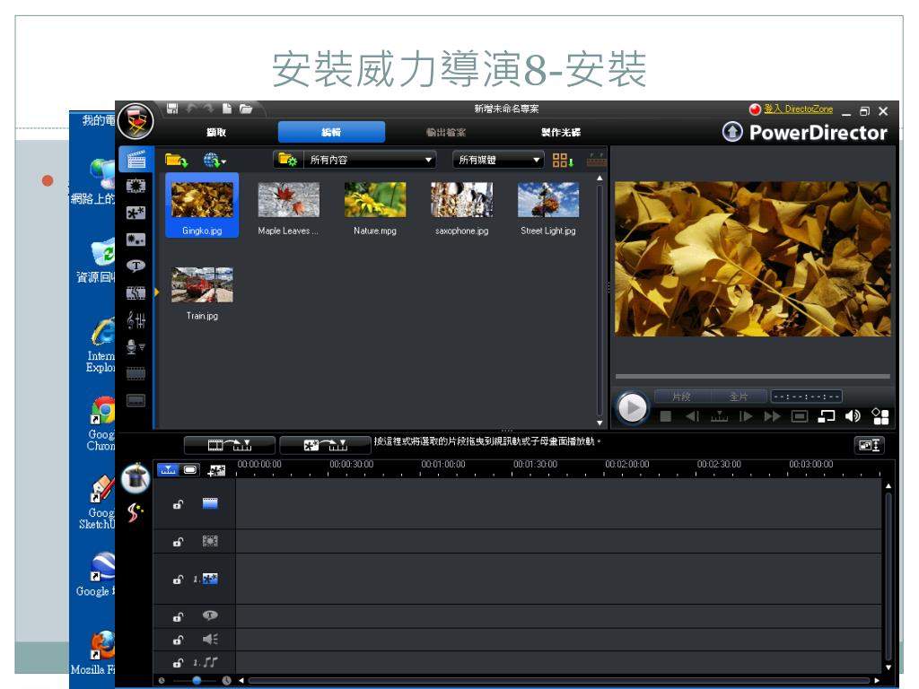Screen dimensions: 919x689
Task: Step to previous frame in preview
Action: point(692,416)
